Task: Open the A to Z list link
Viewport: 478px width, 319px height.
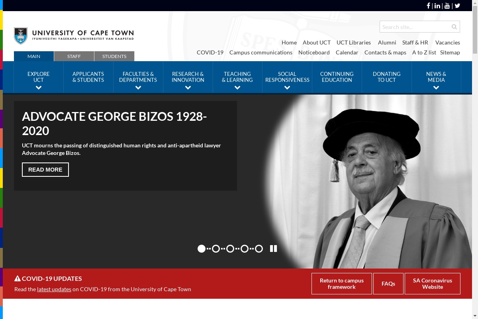Action: [424, 52]
